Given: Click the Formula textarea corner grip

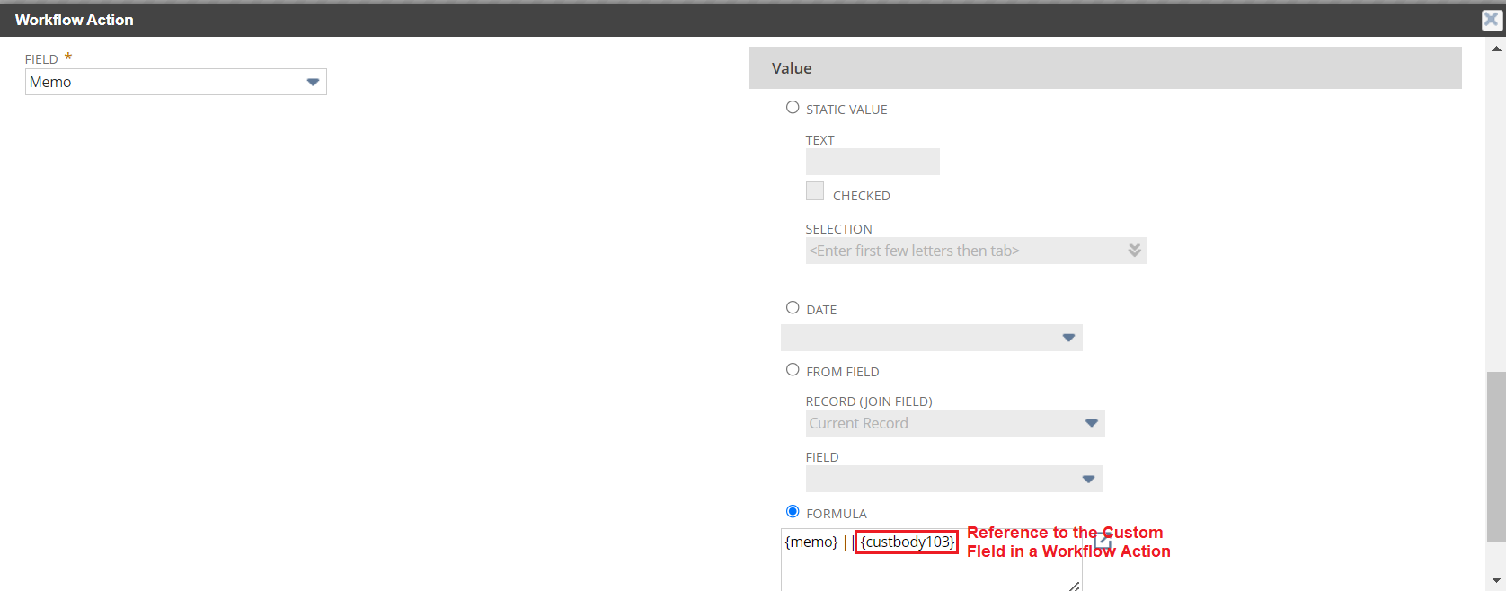Looking at the screenshot, I should 1075,586.
